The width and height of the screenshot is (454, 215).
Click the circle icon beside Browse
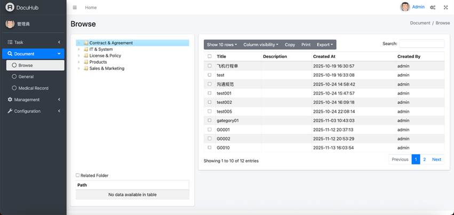point(14,65)
